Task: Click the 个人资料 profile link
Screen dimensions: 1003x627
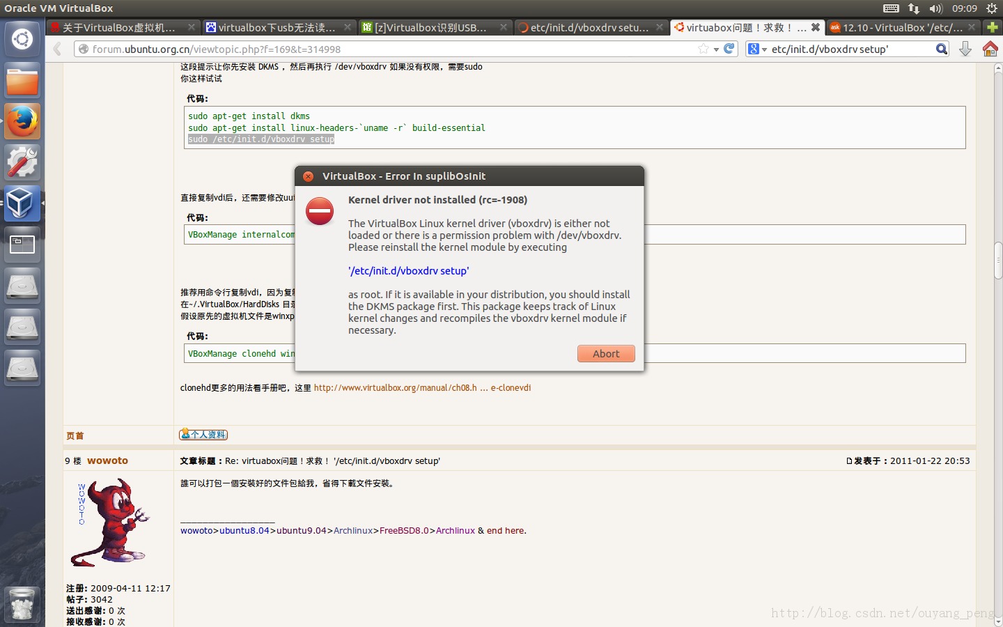Action: click(204, 434)
